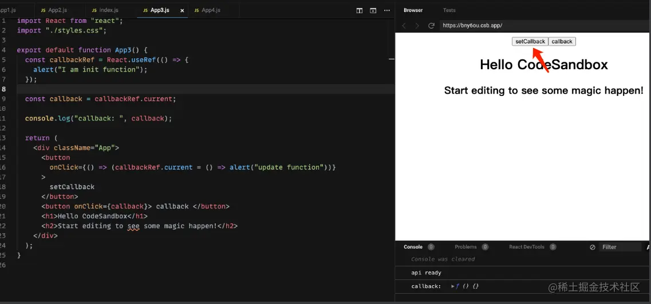The width and height of the screenshot is (651, 304).
Task: Click the setCallback button in preview
Action: [x=530, y=41]
